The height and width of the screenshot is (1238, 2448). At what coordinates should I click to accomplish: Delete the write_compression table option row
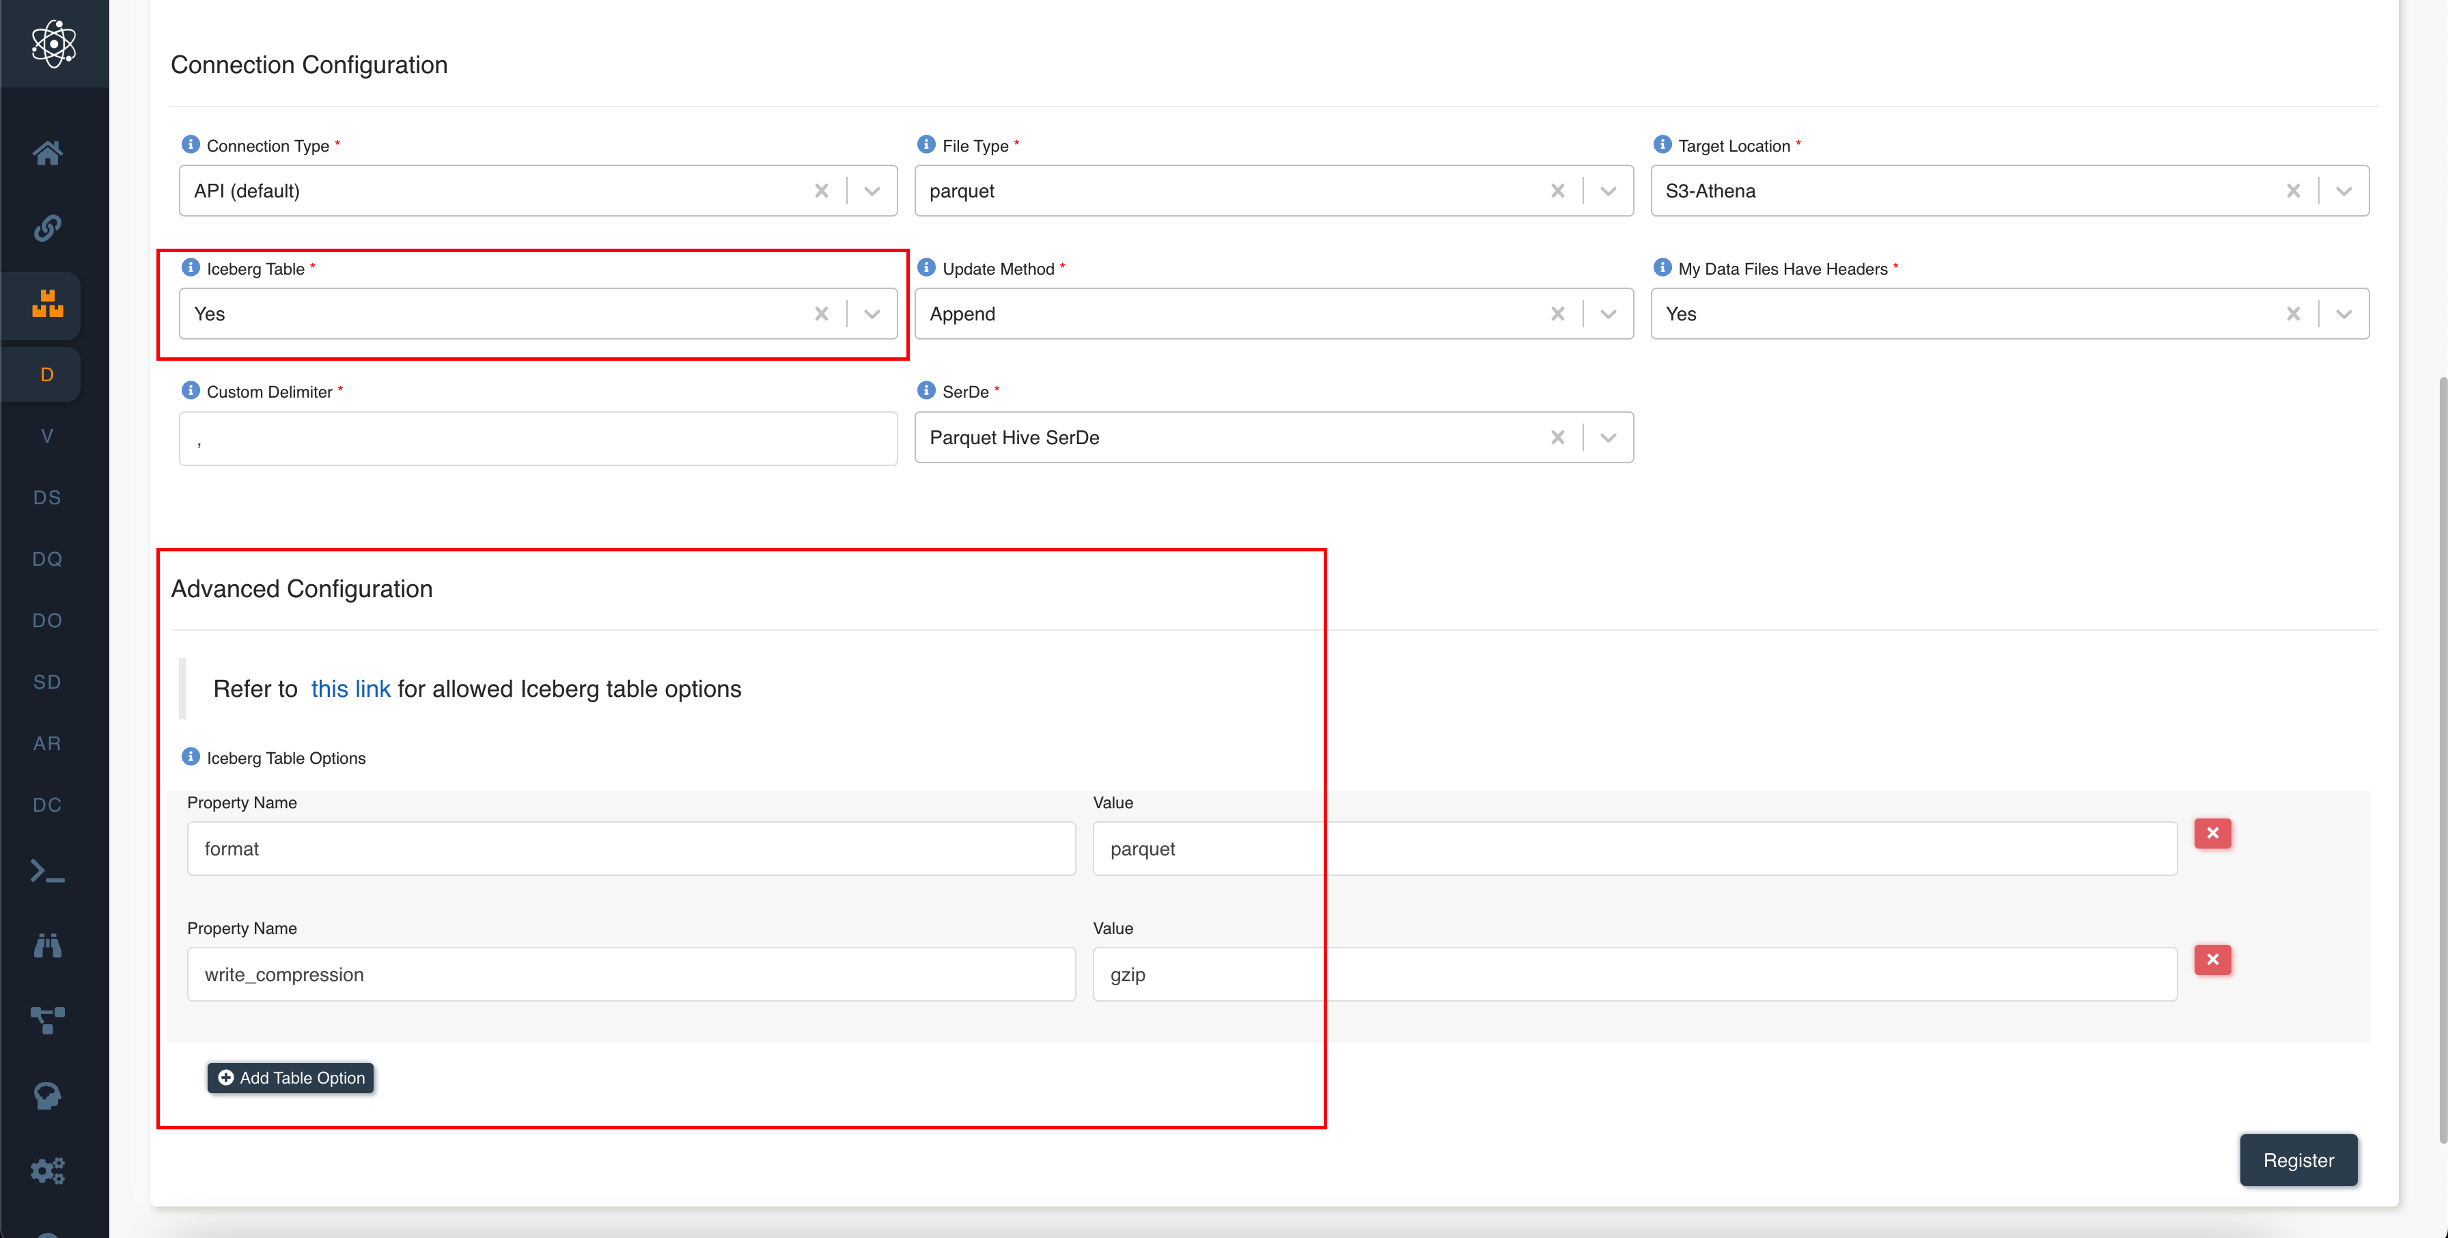point(2212,959)
